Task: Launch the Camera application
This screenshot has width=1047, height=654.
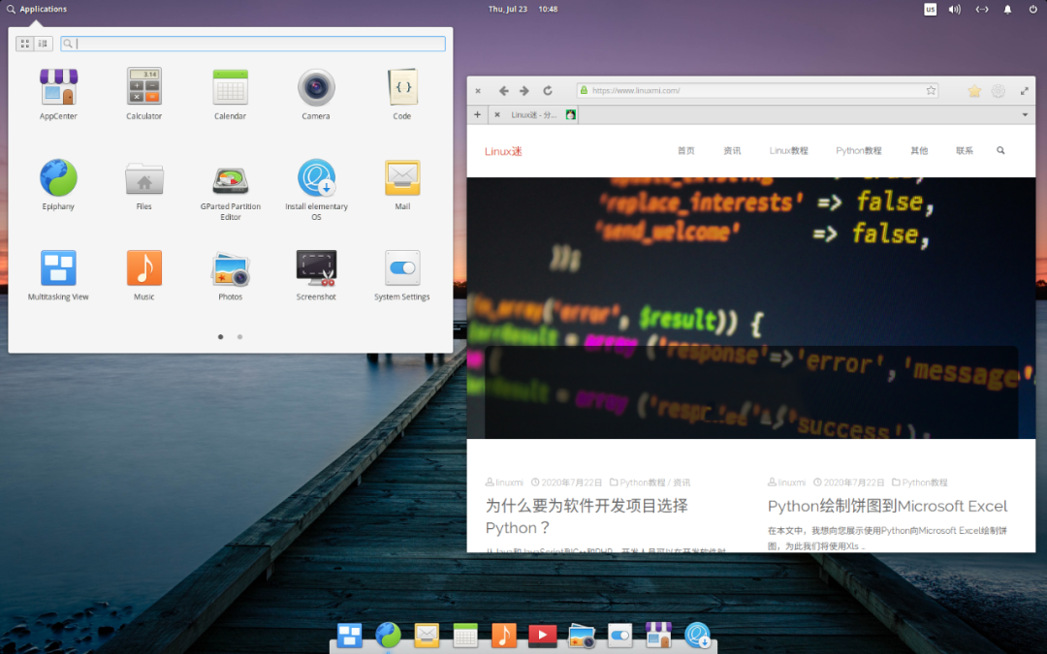Action: 316,87
